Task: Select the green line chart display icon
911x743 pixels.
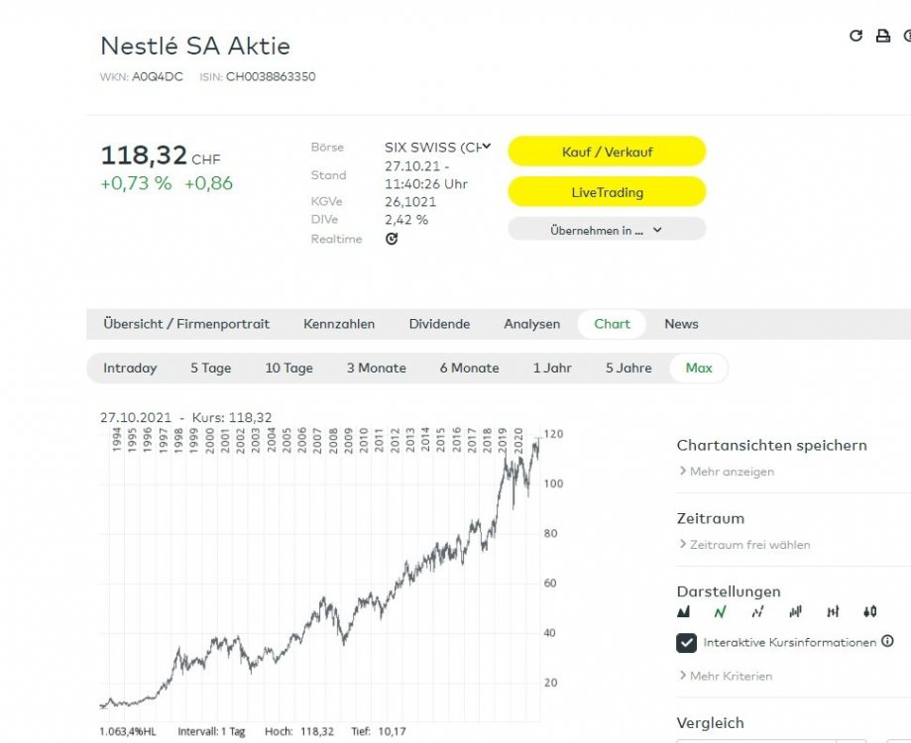Action: 720,612
